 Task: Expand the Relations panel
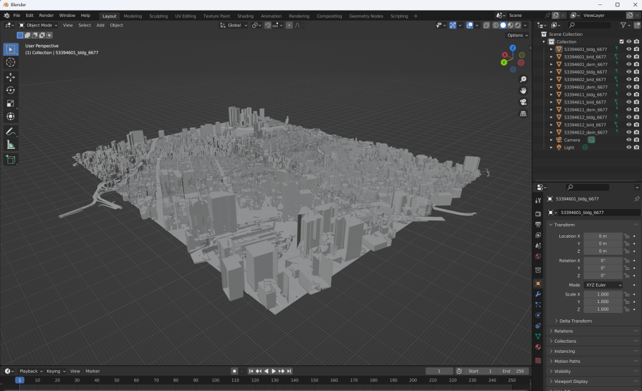(x=563, y=331)
